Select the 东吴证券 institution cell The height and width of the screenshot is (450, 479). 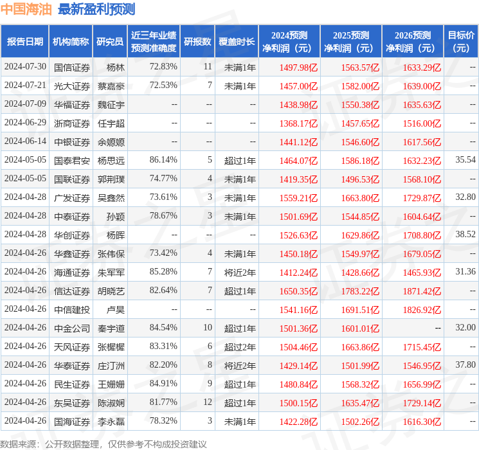72,402
